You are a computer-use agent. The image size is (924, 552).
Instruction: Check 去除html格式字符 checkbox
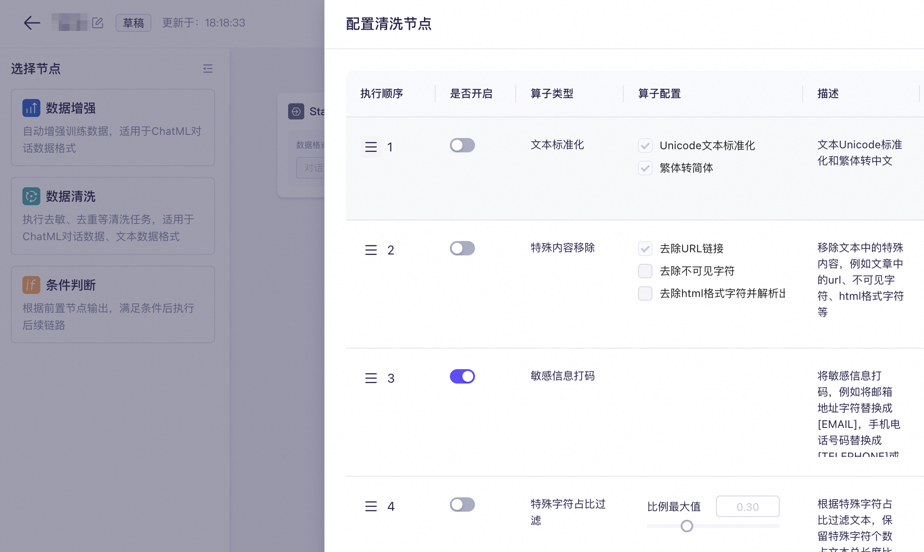click(645, 293)
